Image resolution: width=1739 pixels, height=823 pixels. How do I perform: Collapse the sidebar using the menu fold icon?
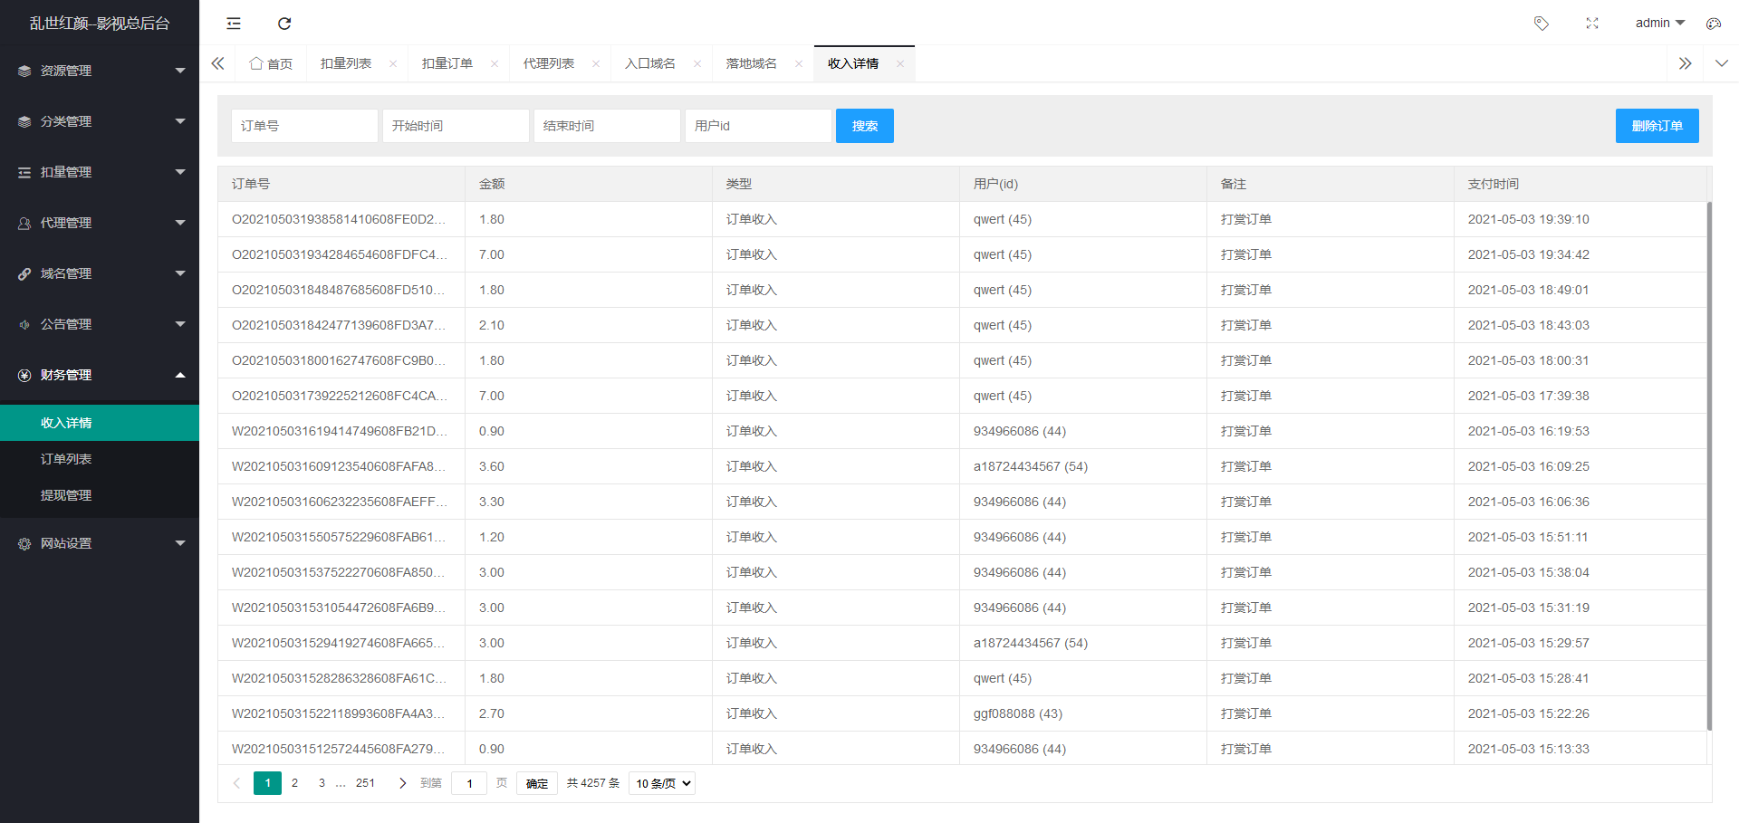(233, 23)
